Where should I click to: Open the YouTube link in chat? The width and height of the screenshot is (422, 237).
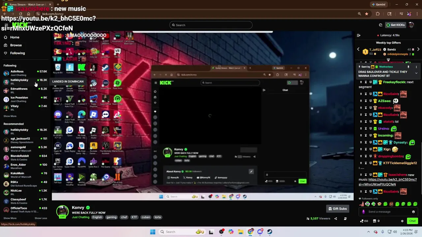[x=388, y=182]
